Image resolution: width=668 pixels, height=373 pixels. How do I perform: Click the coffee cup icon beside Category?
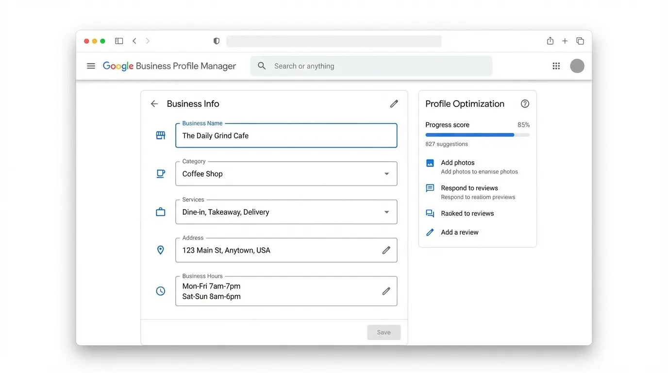tap(160, 173)
